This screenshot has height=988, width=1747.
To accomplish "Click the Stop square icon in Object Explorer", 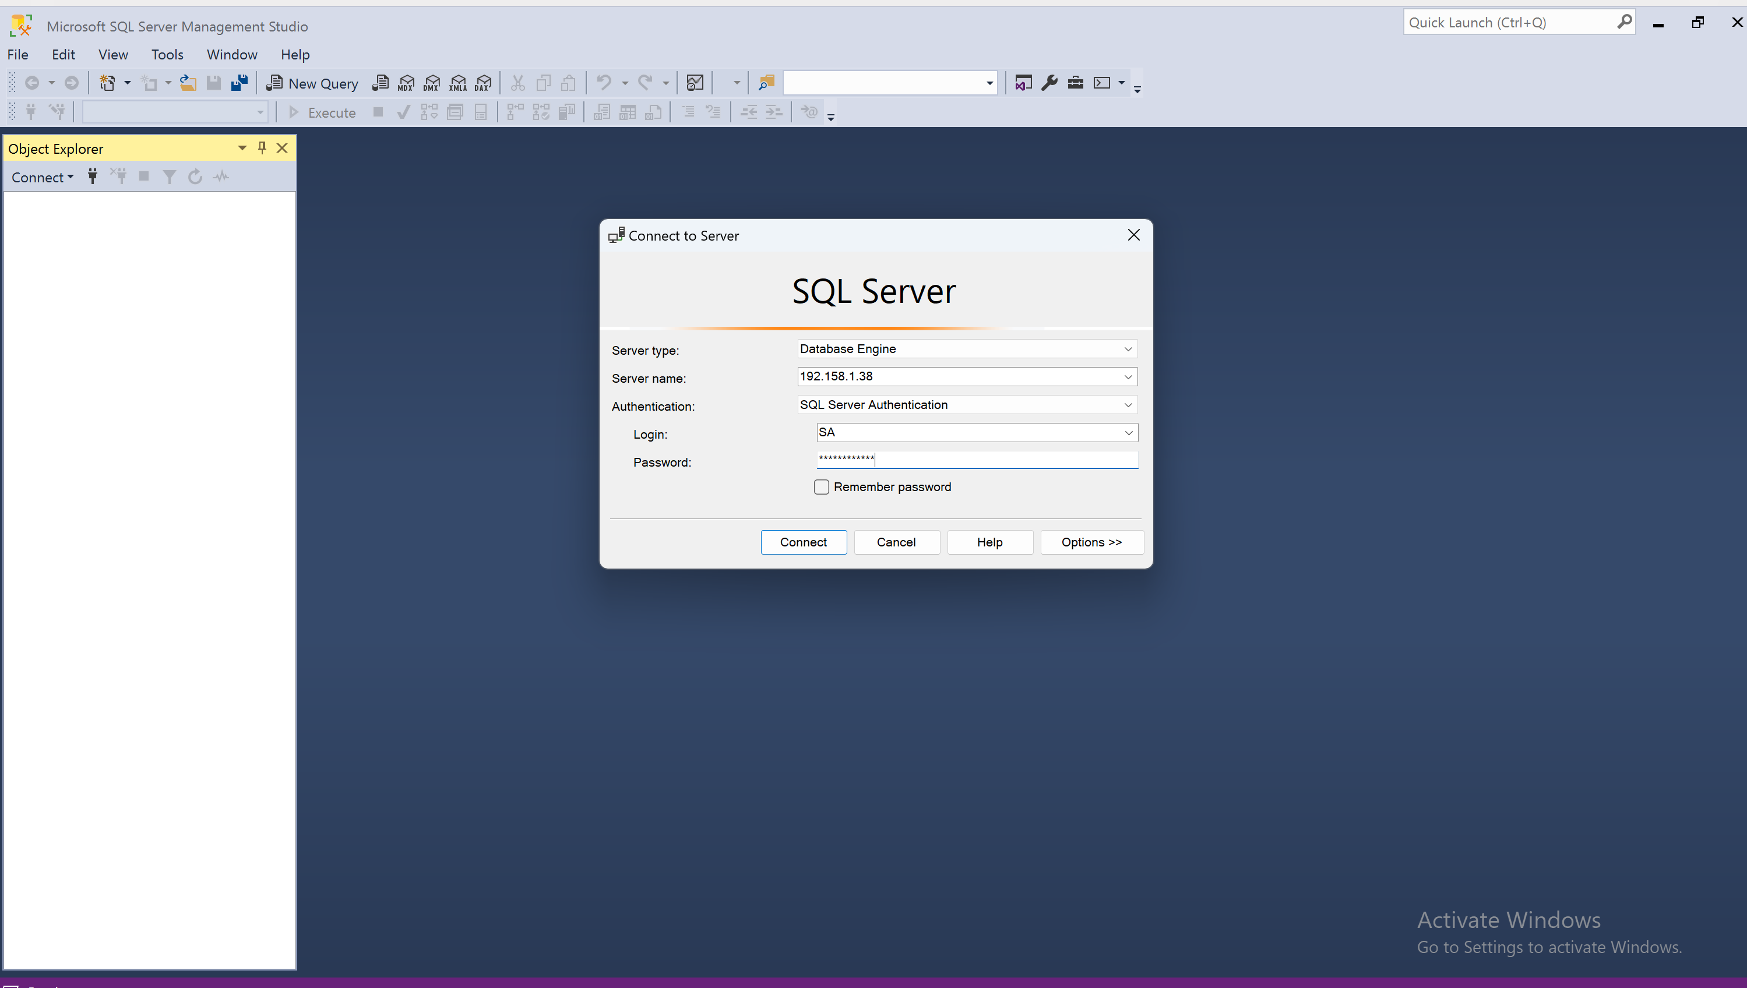I will click(x=144, y=177).
